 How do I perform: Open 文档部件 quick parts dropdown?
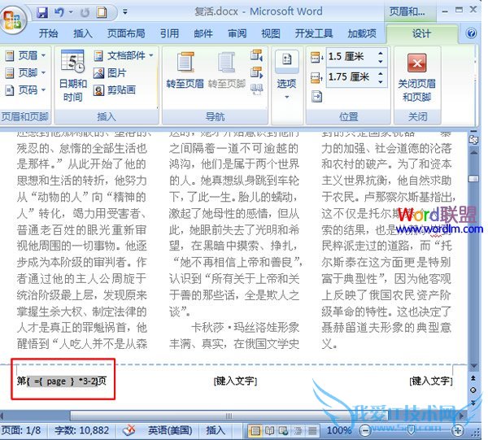tap(124, 55)
